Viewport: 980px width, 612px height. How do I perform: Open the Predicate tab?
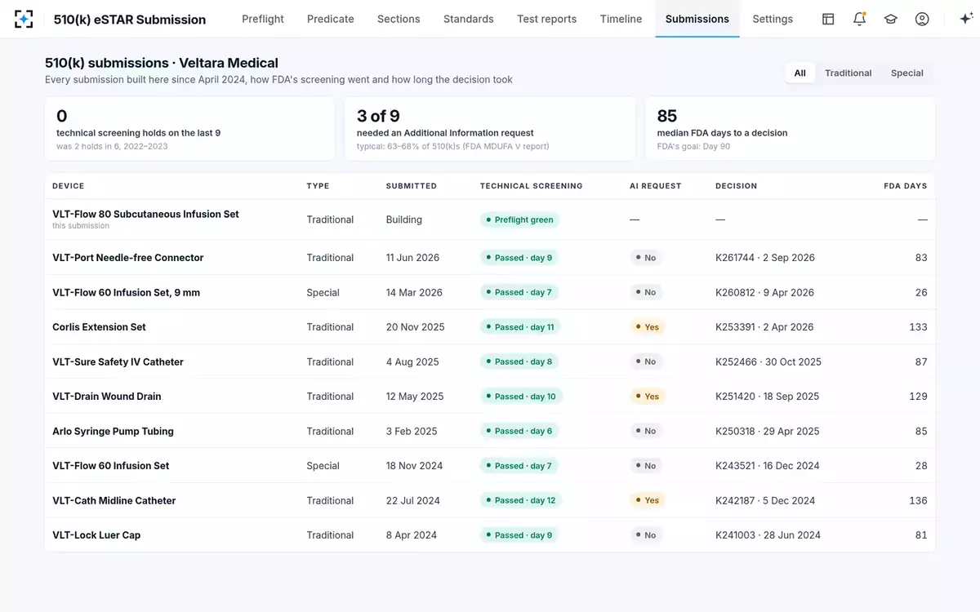pyautogui.click(x=331, y=19)
